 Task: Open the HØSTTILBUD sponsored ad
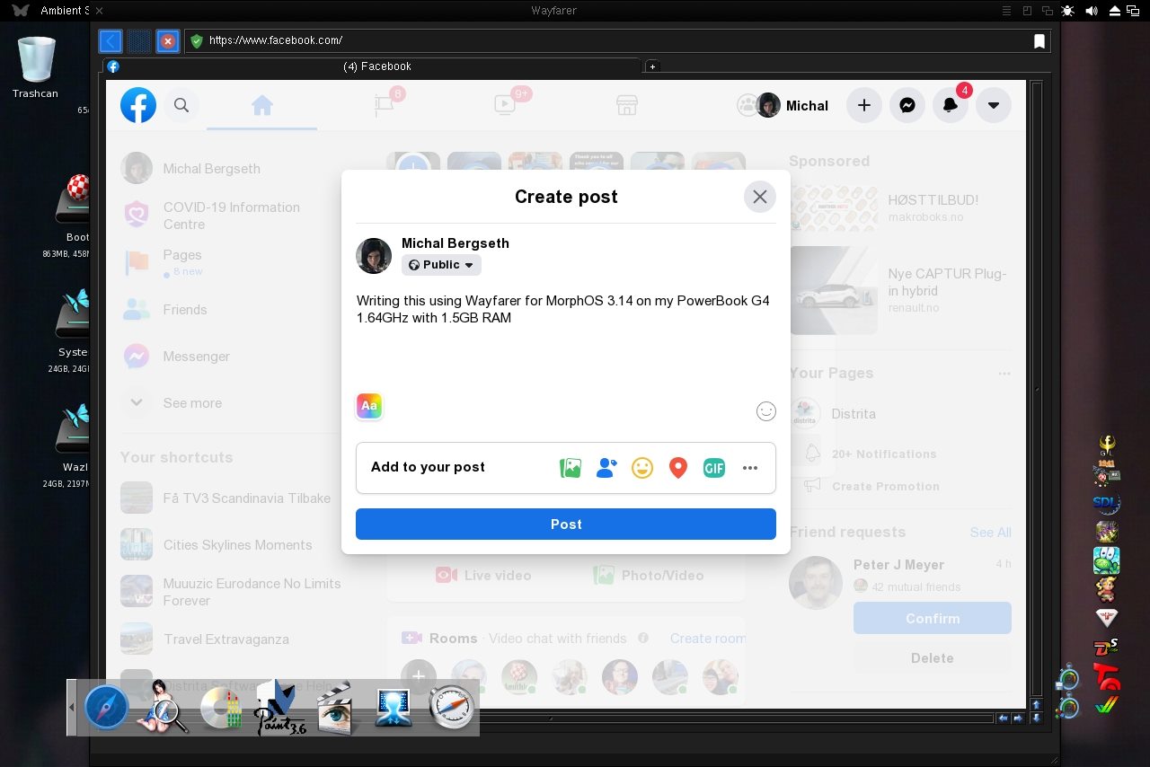pos(900,207)
